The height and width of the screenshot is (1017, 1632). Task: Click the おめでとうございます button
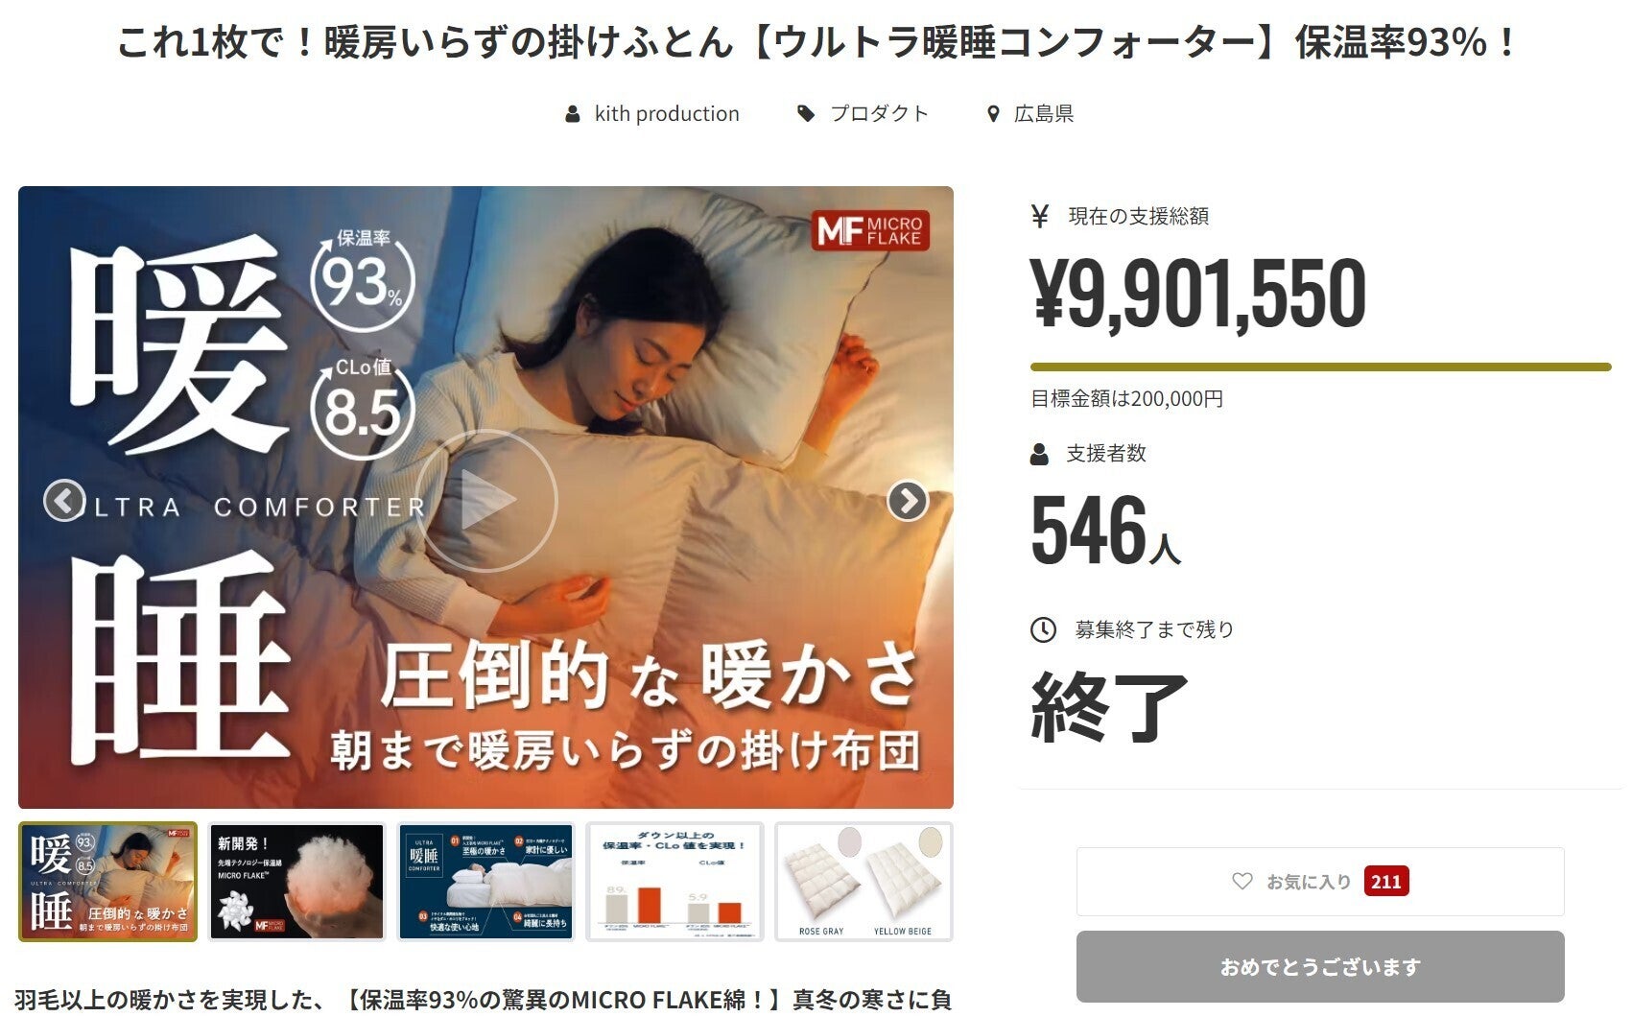(x=1320, y=967)
